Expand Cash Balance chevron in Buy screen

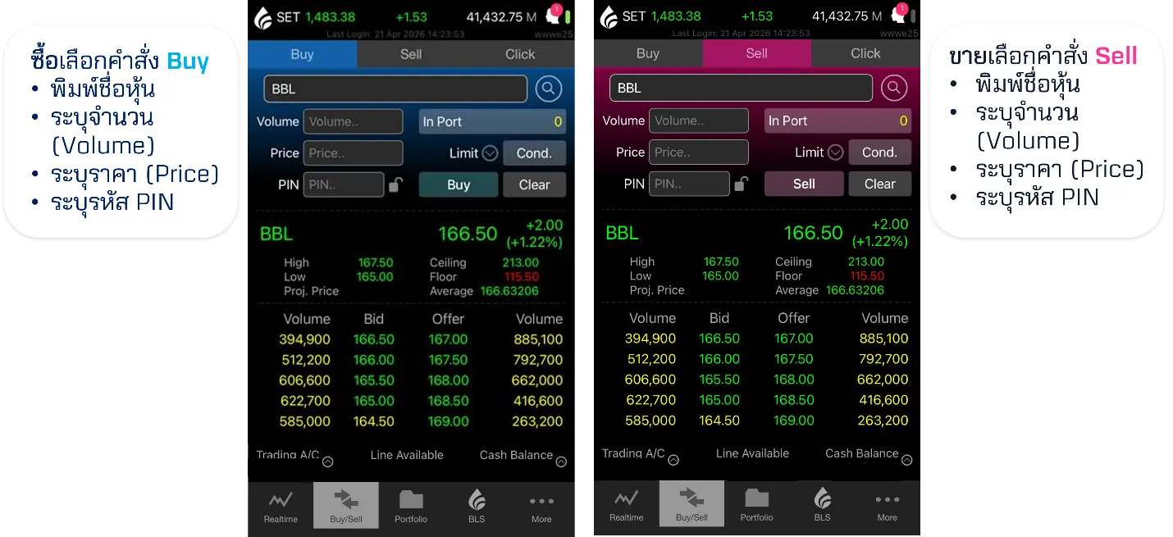(561, 462)
